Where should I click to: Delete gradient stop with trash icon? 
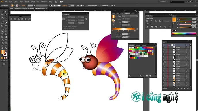pos(137,29)
